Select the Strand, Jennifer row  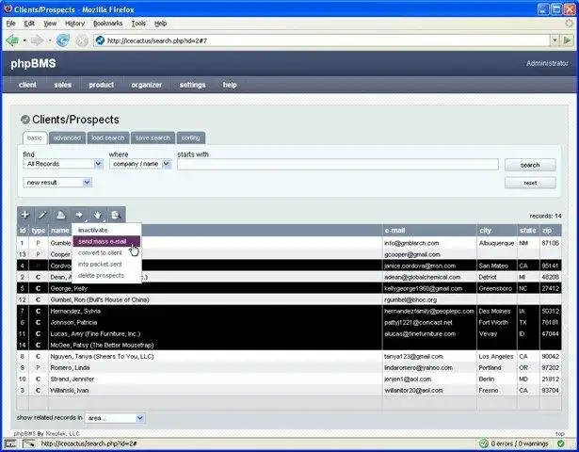pyautogui.click(x=289, y=379)
